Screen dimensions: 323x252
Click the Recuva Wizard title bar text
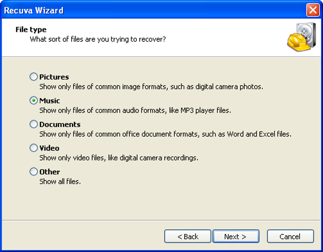34,10
